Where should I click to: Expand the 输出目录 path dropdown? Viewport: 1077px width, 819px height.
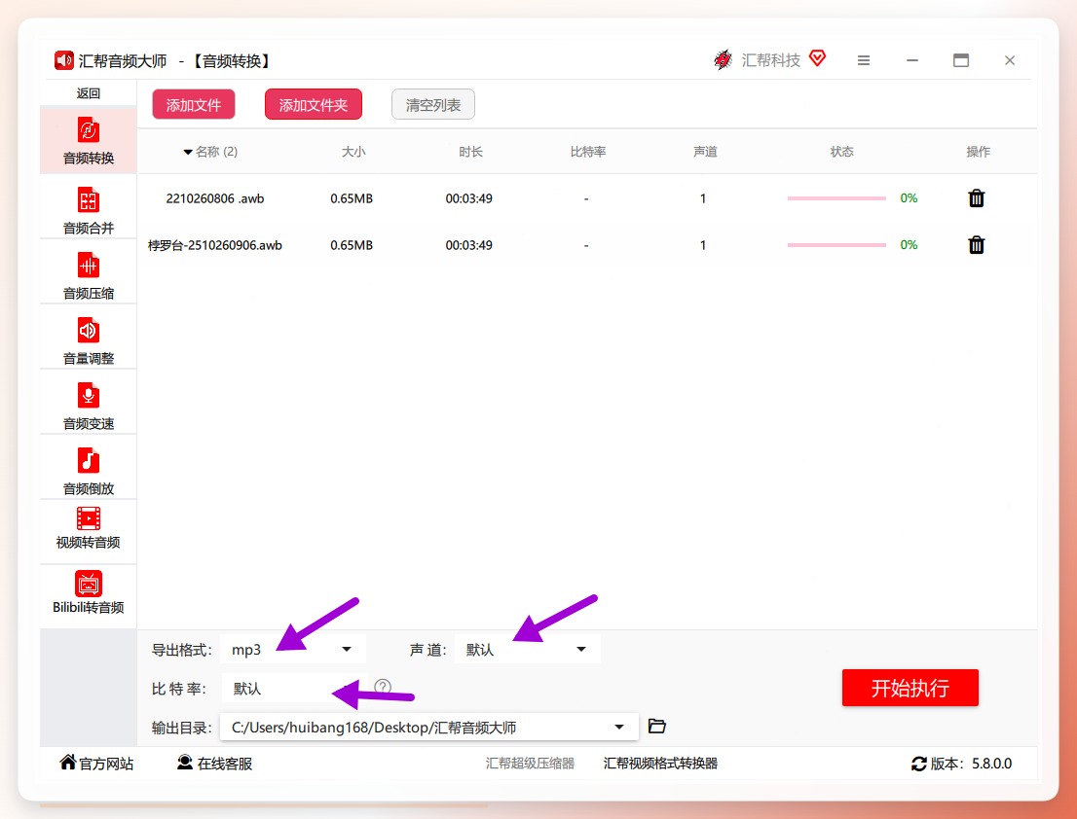pos(619,728)
